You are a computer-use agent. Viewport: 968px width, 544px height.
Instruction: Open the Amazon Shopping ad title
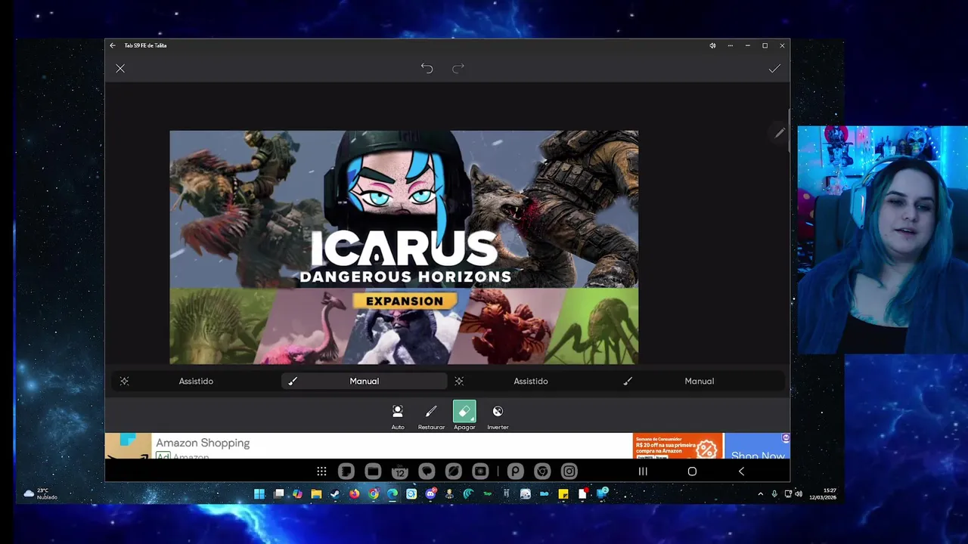[203, 443]
